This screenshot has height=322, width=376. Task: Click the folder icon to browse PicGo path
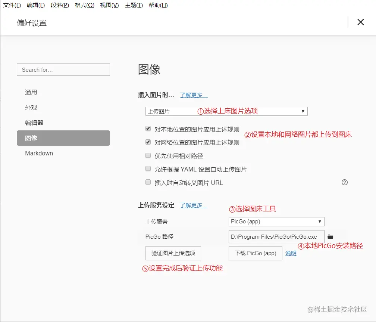click(330, 237)
